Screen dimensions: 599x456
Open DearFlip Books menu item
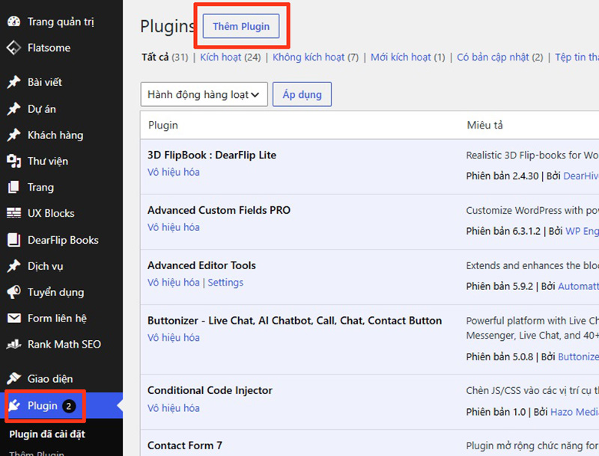pyautogui.click(x=61, y=240)
